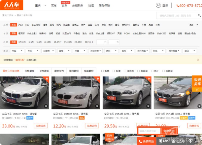Image resolution: width=202 pixels, height=145 pixels.
Task: Click the orange 免费咨询 popup button
Action: pos(169,131)
